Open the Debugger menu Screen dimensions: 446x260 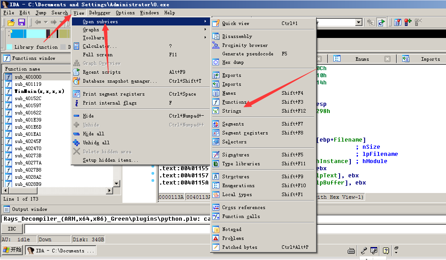100,13
